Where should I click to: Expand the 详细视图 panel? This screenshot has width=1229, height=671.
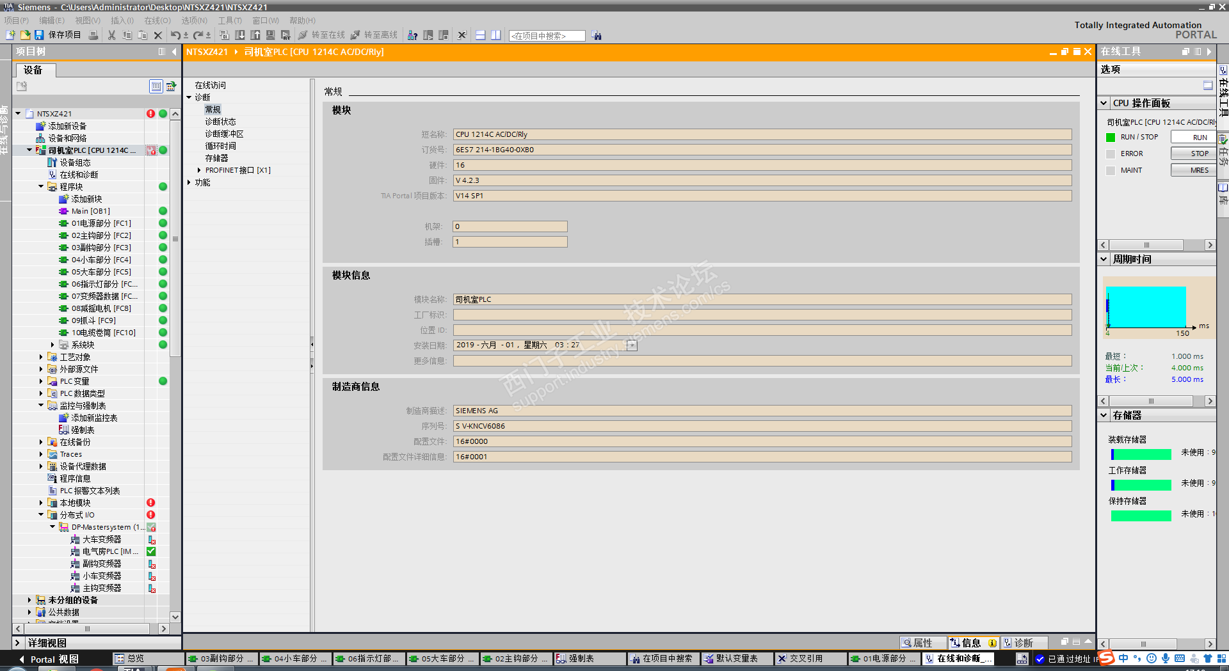click(x=17, y=643)
